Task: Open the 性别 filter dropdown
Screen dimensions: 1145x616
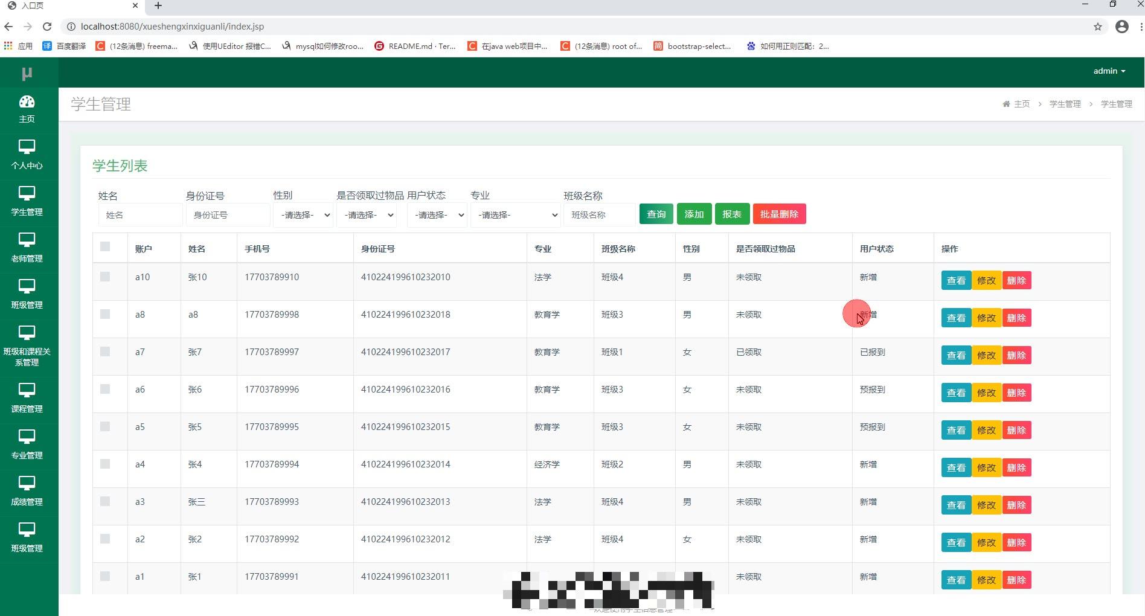Action: pyautogui.click(x=303, y=215)
